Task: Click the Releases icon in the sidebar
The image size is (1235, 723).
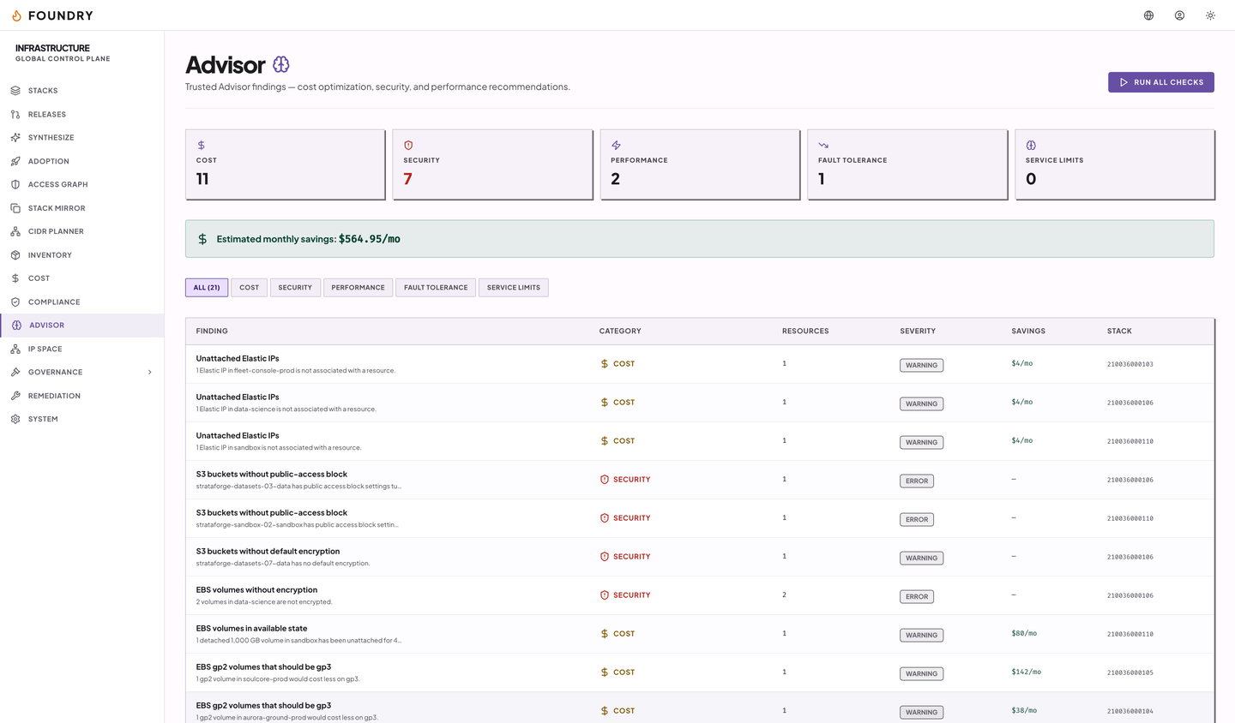Action: point(15,114)
